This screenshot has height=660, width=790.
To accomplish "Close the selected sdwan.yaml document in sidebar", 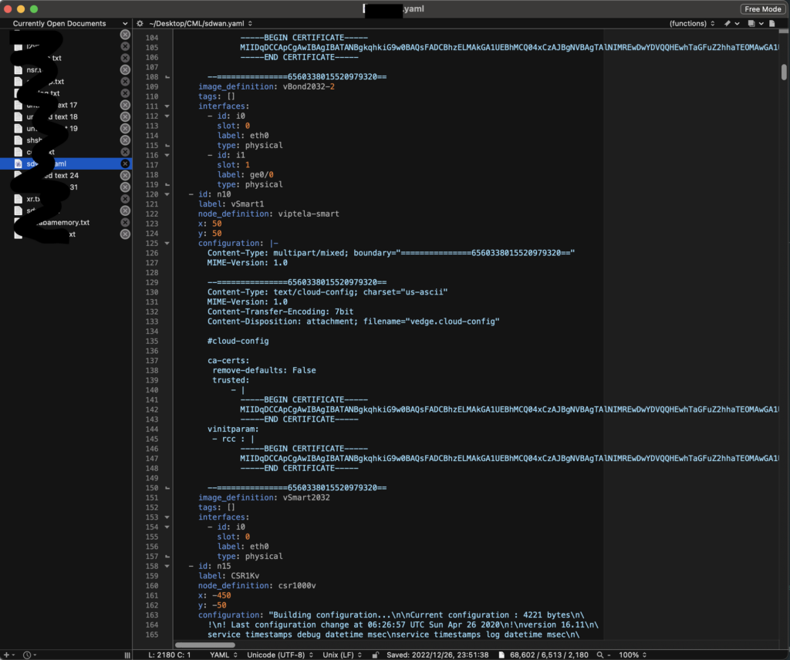I will pyautogui.click(x=125, y=163).
